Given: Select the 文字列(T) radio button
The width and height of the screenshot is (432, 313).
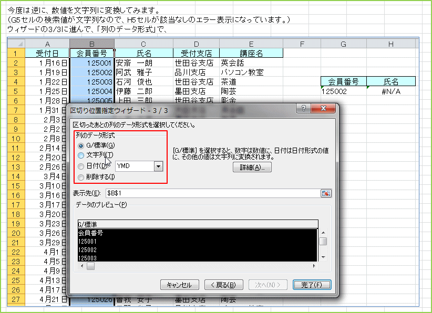Looking at the screenshot, I should coord(81,155).
